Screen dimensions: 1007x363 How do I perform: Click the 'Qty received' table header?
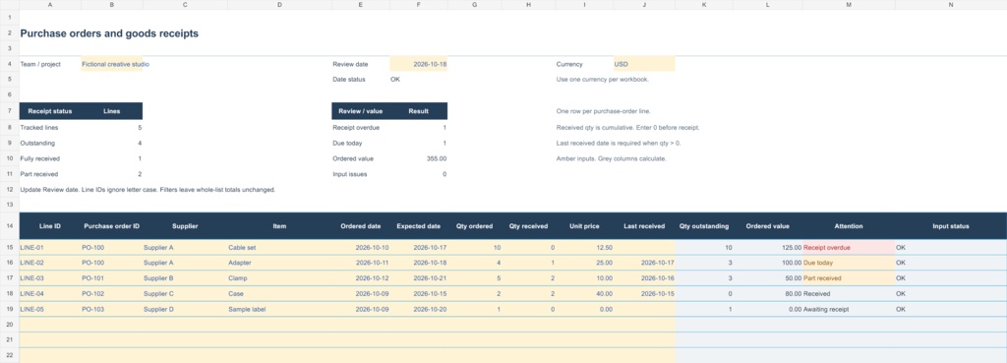tap(528, 226)
